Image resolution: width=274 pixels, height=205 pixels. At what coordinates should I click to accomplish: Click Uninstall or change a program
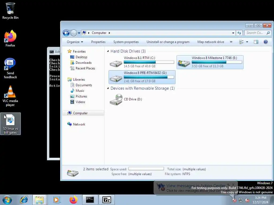168,42
